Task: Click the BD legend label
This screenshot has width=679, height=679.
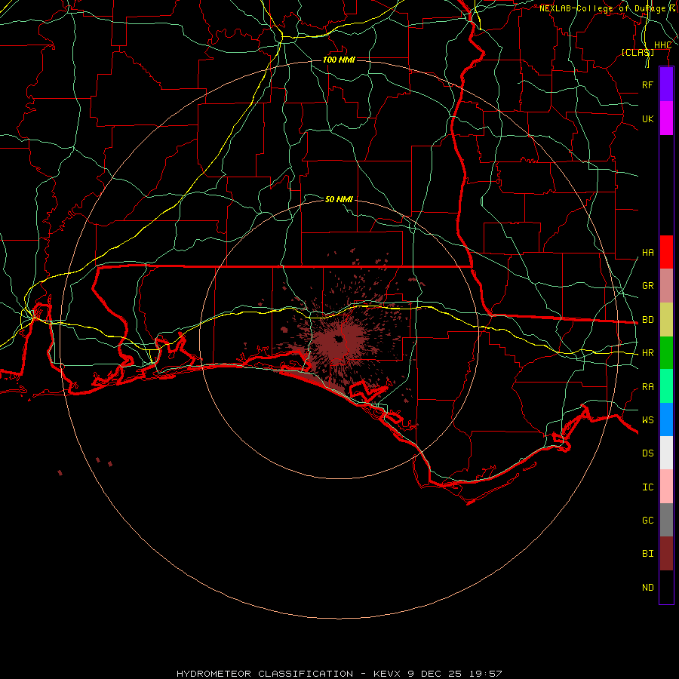Action: click(x=648, y=320)
